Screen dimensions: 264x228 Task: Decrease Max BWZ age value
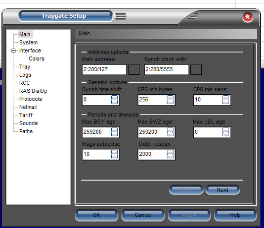click(x=170, y=134)
